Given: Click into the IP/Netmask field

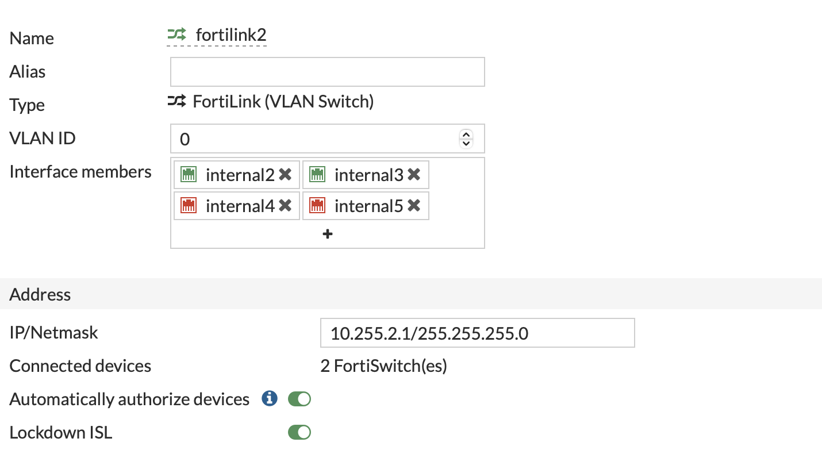Looking at the screenshot, I should pyautogui.click(x=478, y=333).
